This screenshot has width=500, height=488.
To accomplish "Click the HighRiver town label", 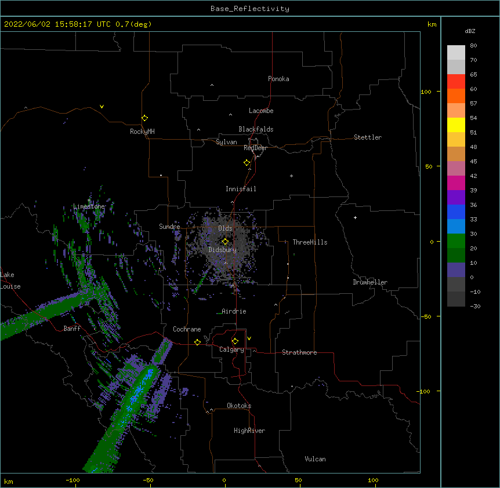I will pyautogui.click(x=249, y=431).
